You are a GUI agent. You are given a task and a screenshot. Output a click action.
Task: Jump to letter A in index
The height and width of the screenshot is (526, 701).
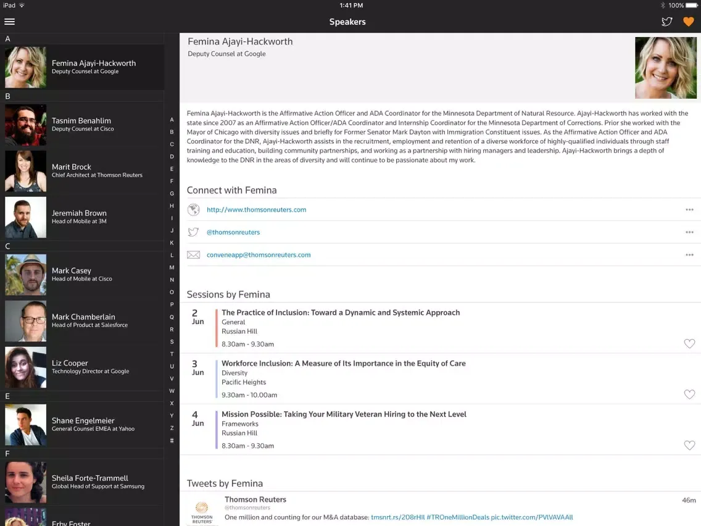[172, 119]
